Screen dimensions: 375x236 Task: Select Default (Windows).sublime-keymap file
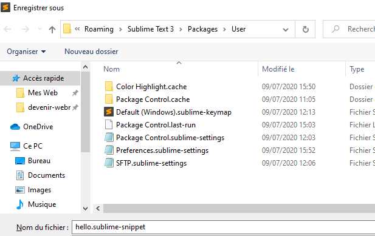(x=174, y=112)
